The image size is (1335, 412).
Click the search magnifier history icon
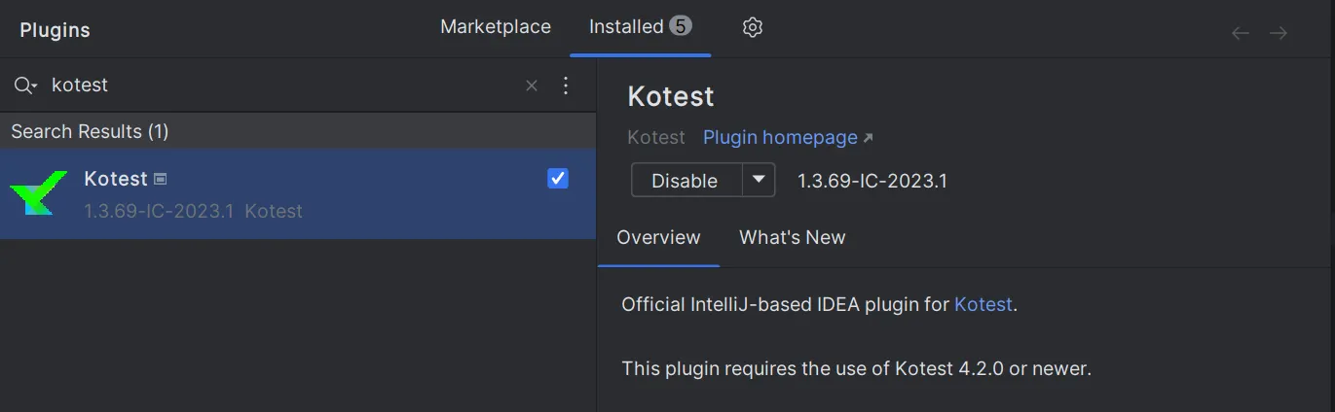pyautogui.click(x=25, y=86)
